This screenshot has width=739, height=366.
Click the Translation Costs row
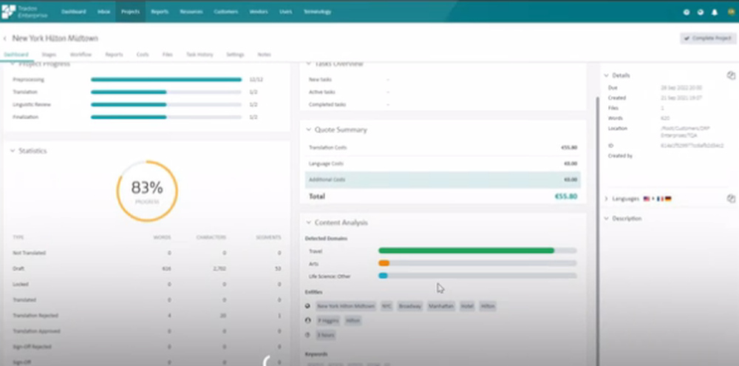coord(443,148)
